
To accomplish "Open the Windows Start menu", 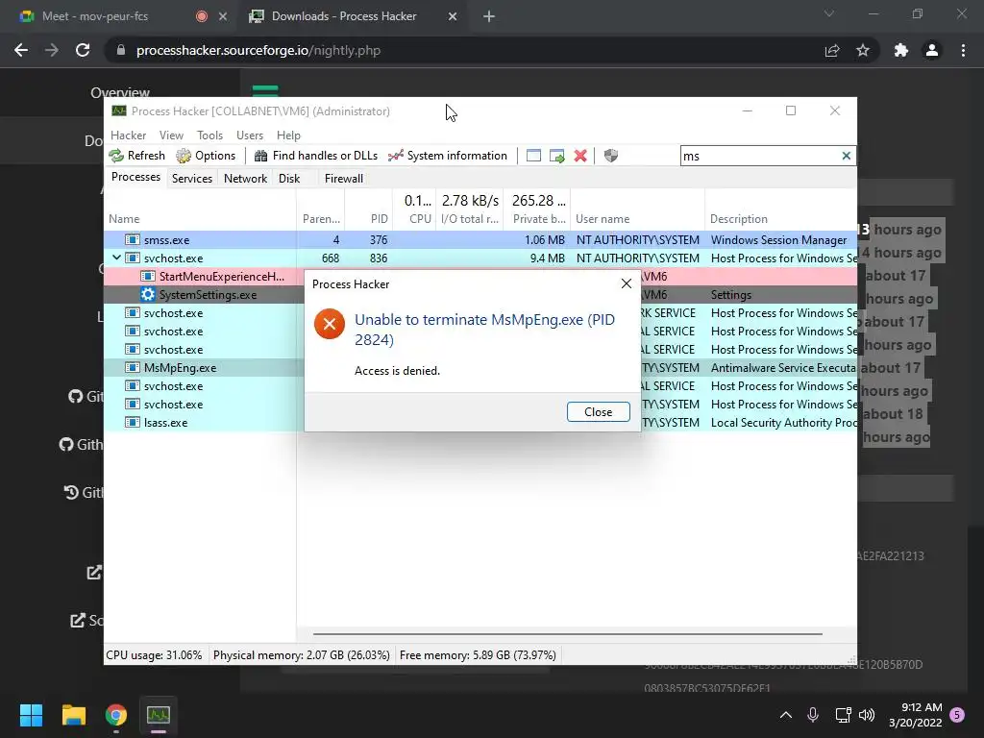I will point(31,715).
